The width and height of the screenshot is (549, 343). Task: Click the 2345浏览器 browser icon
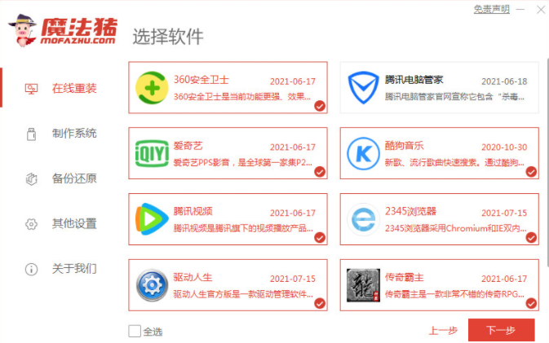363,219
